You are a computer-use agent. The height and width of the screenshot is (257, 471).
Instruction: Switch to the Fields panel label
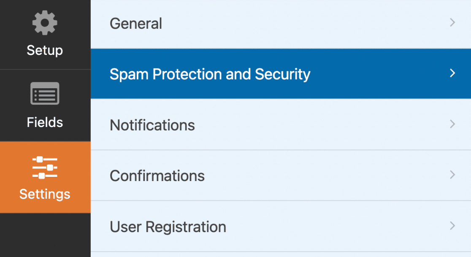[x=45, y=122]
